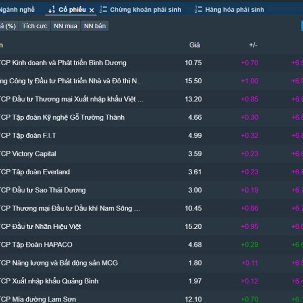Image resolution: width=303 pixels, height=303 pixels.
Task: Sort by the Giá column header
Action: [194, 45]
